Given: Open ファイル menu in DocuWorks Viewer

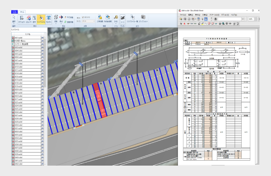Looking at the screenshot, I should [x=183, y=15].
